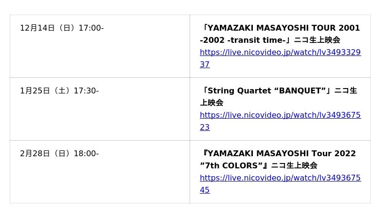This screenshot has height=218, width=389.
Task: Click 上映会 text in the BANQUET row
Action: 212,103
